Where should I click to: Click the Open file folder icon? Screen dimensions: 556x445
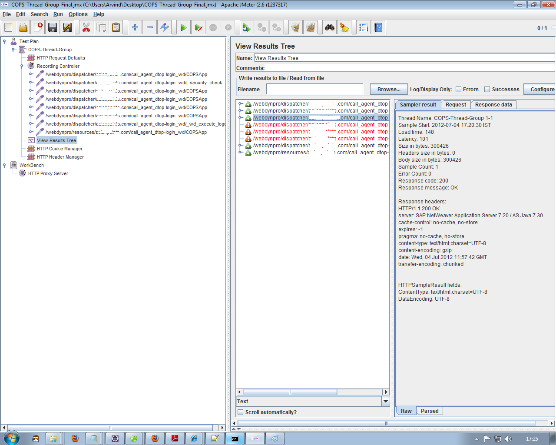point(23,27)
